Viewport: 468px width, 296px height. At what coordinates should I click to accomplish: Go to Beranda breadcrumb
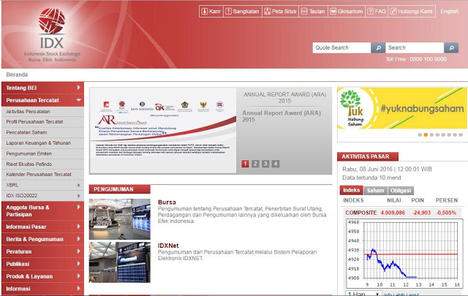(17, 75)
